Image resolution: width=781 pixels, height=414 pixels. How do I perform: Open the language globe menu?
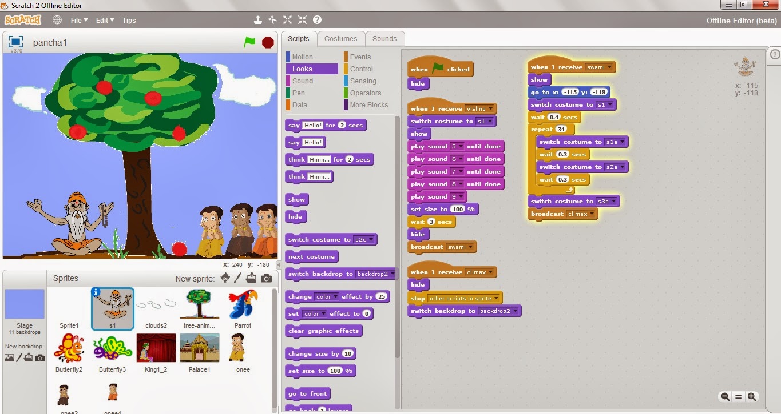pos(56,19)
